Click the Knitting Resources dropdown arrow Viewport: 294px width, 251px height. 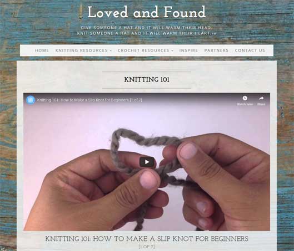111,51
